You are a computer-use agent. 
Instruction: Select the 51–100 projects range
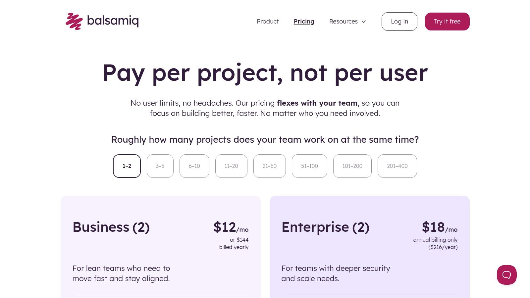(309, 166)
